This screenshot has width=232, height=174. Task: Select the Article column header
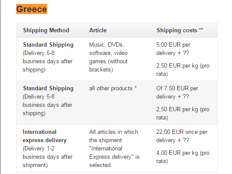(98, 30)
